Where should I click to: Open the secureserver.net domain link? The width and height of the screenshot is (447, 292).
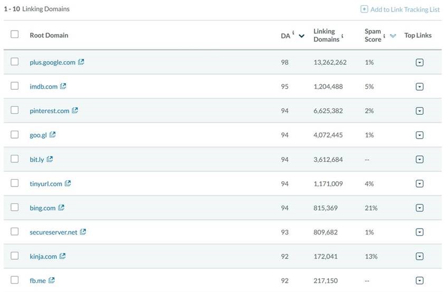(x=53, y=232)
